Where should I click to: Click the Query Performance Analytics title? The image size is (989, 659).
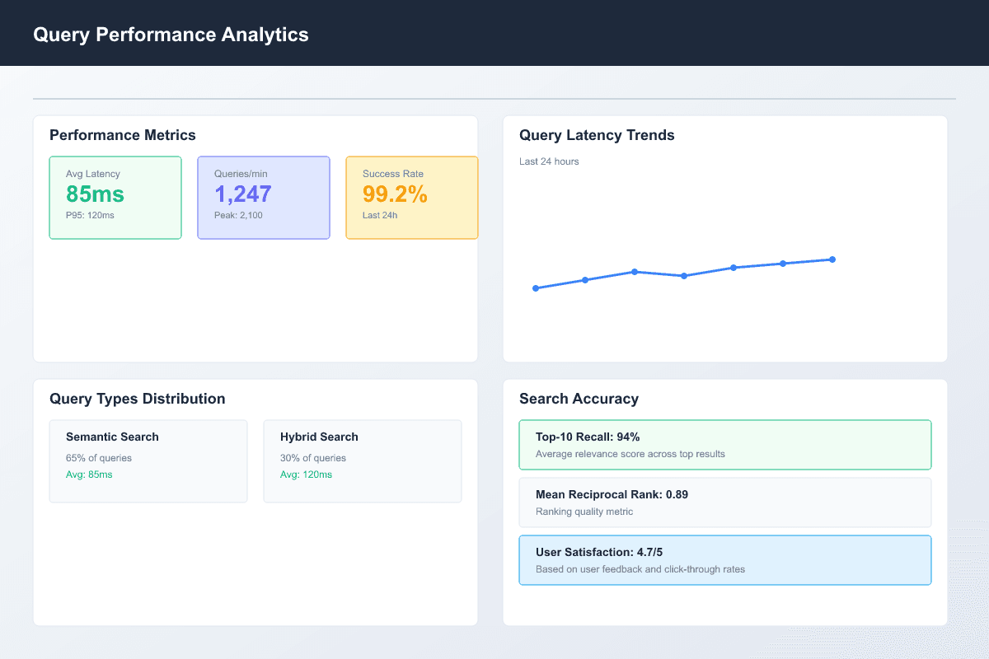coord(171,35)
